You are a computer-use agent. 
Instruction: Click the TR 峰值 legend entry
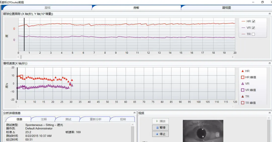tap(249, 103)
